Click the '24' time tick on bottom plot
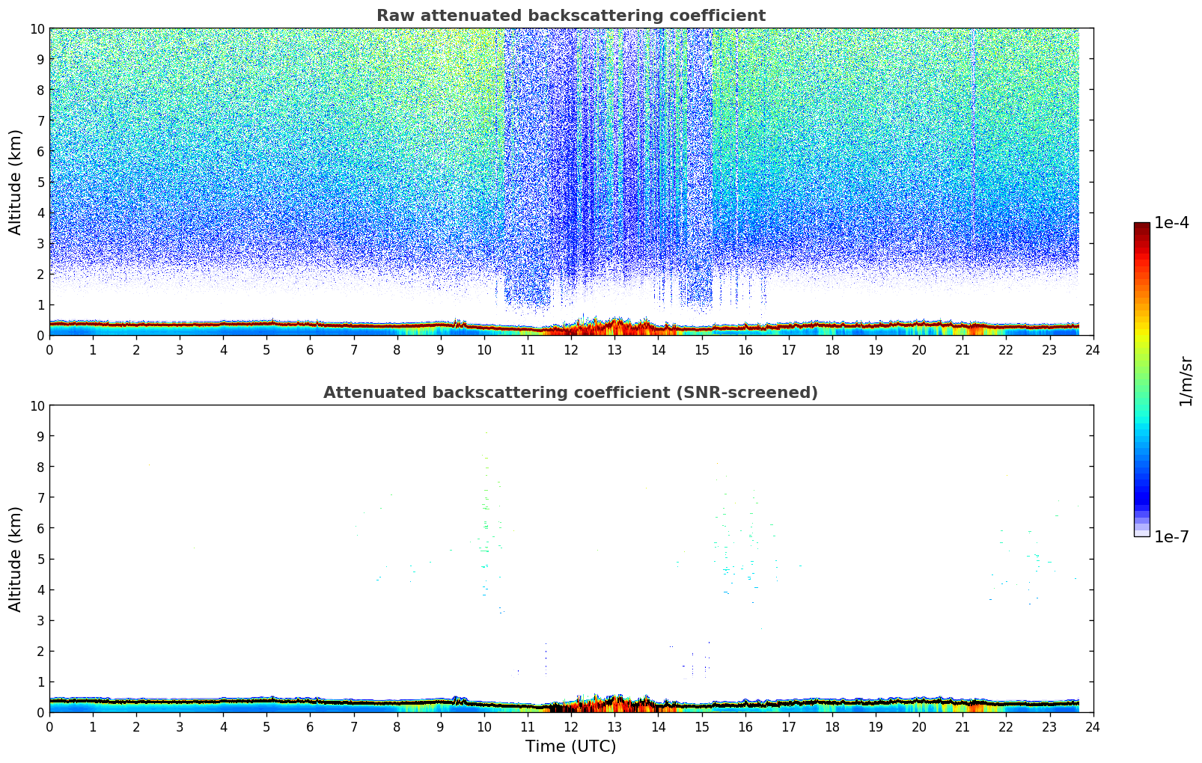Viewport: 1202px width, 763px height. tap(1093, 727)
